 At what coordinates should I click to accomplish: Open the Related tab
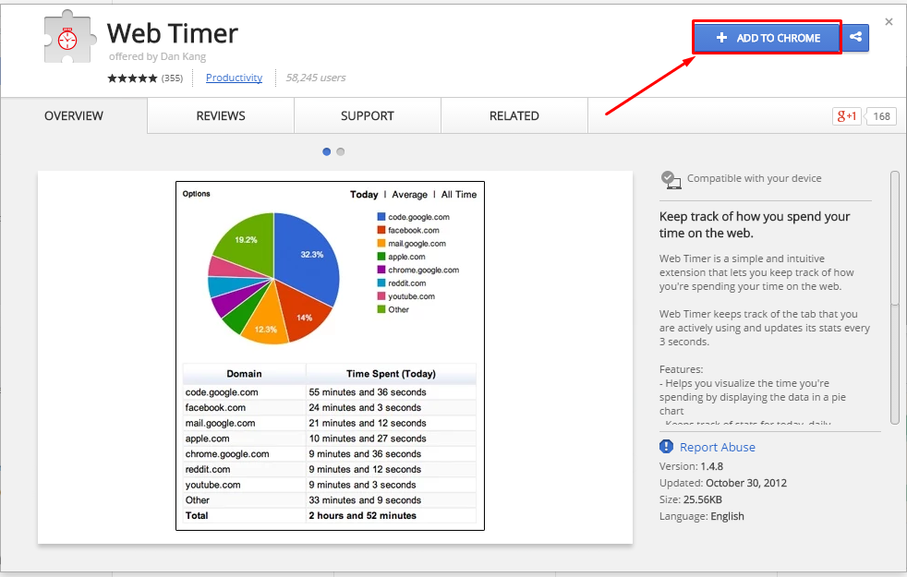[x=514, y=115]
